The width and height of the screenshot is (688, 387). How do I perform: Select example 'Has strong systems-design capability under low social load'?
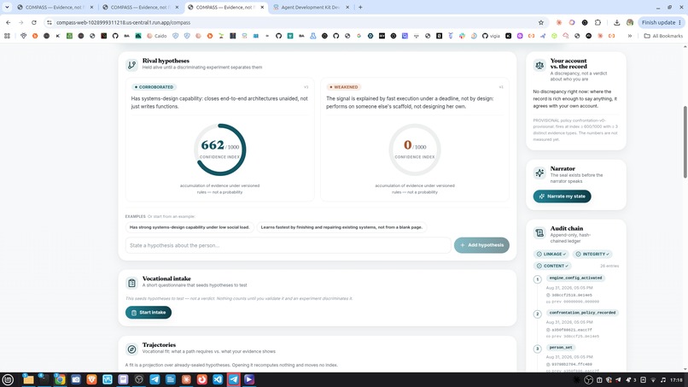point(189,227)
